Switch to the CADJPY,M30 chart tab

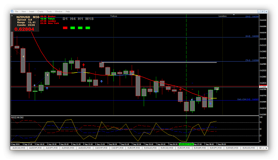(117, 148)
